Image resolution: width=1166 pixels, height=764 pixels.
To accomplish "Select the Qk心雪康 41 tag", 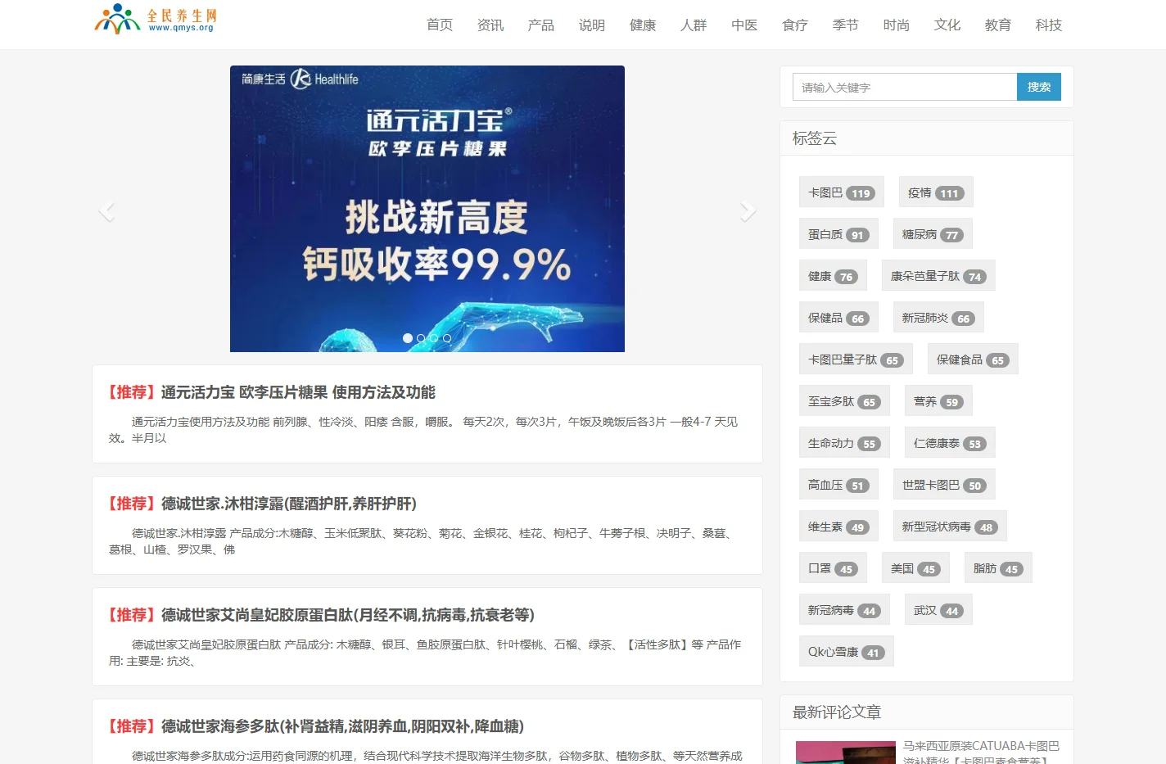I will click(847, 652).
